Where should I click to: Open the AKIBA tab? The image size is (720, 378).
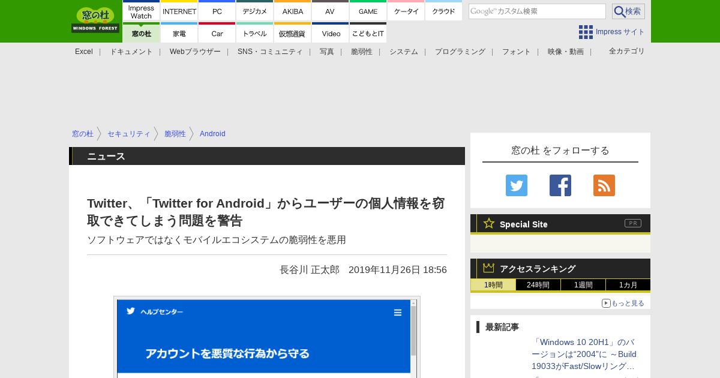pyautogui.click(x=292, y=11)
